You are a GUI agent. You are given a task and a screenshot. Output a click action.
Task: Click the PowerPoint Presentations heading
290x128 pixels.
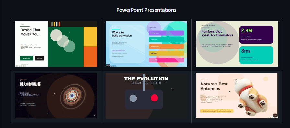tap(146, 10)
